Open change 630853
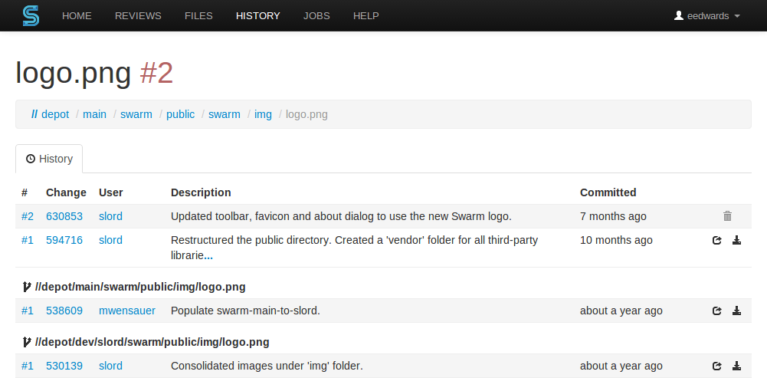Viewport: 767px width, 378px height. 64,216
